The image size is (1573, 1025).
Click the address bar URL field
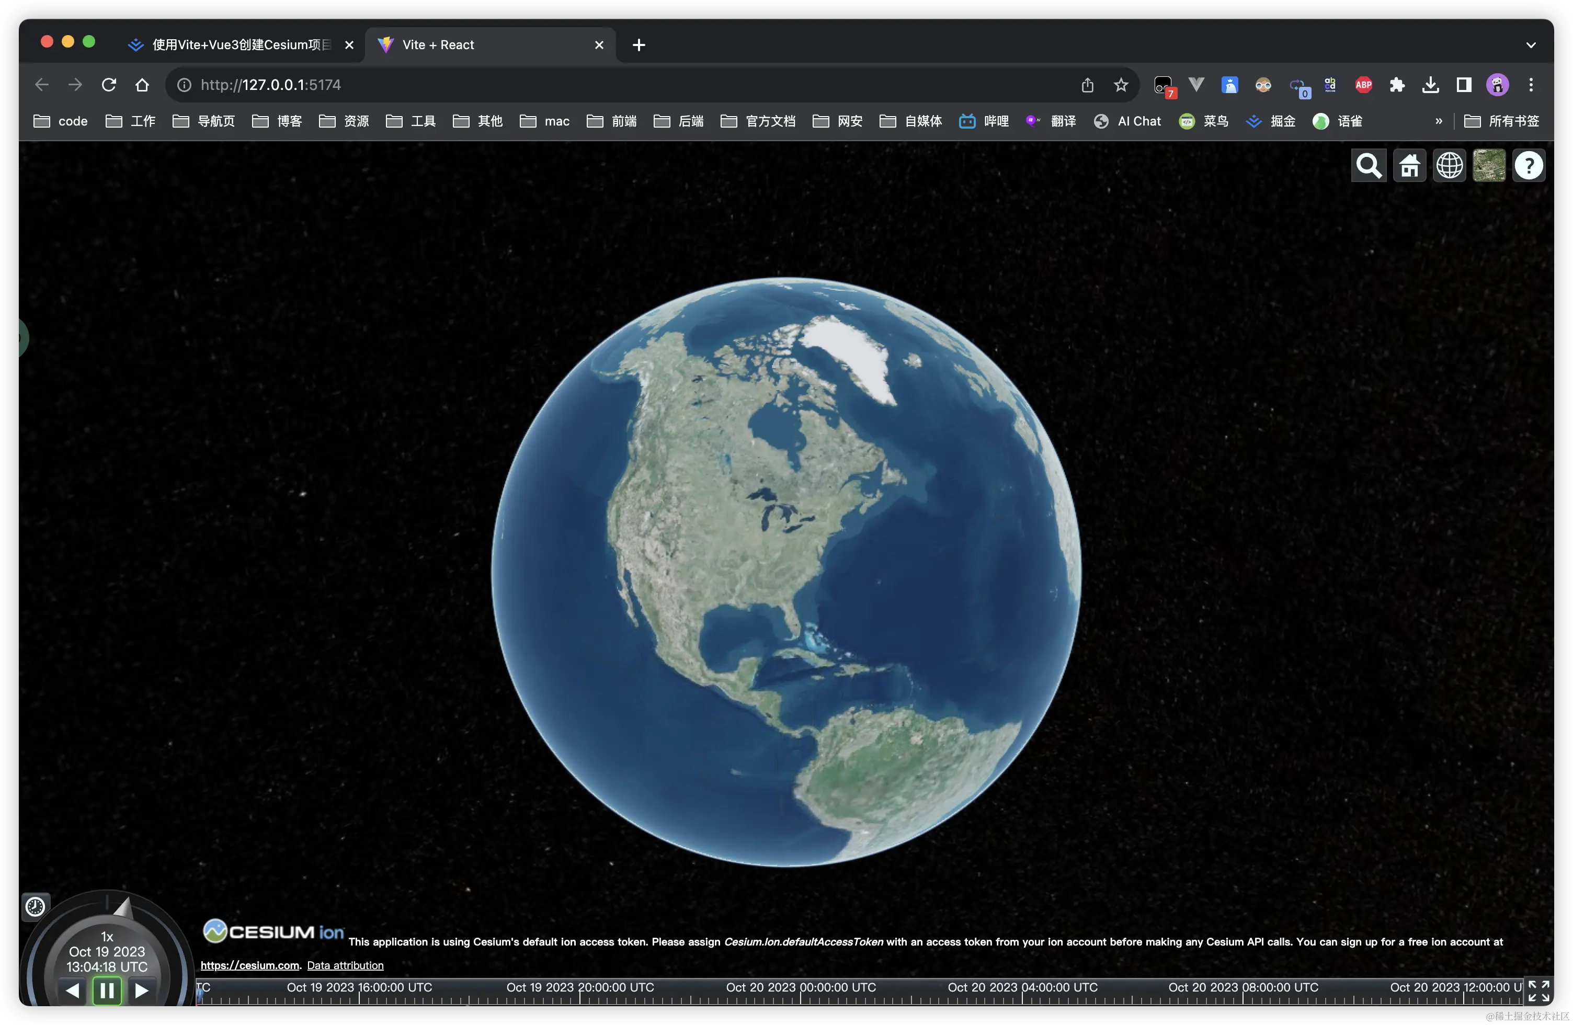coord(595,85)
